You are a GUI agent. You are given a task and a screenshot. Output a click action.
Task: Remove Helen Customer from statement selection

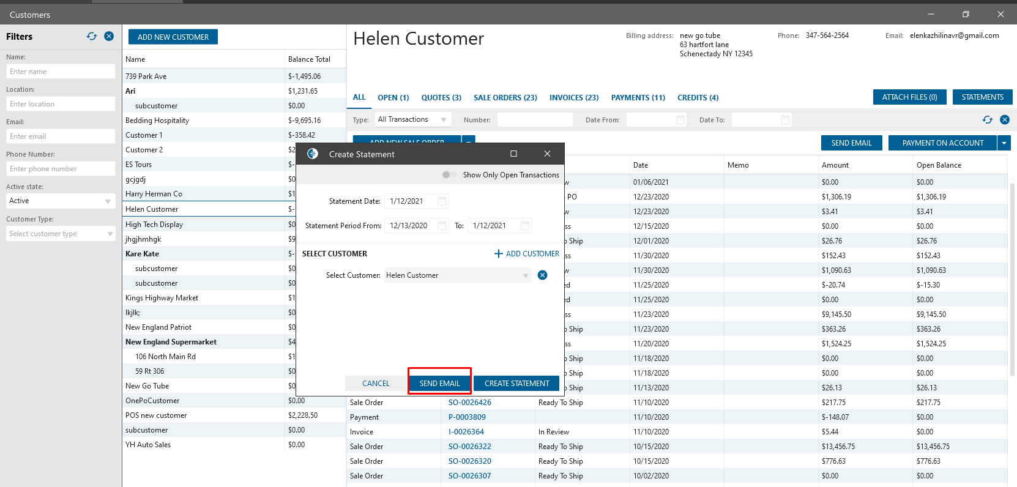tap(542, 275)
